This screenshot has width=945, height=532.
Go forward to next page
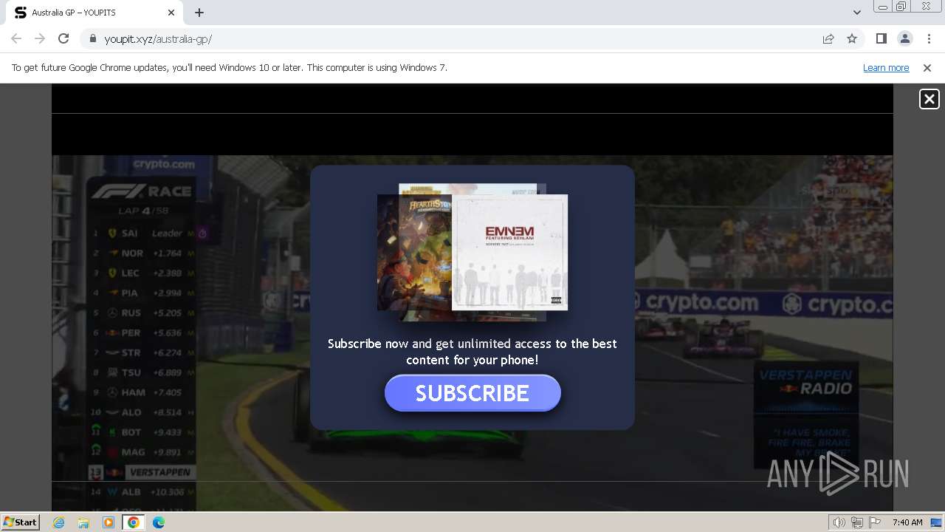40,38
